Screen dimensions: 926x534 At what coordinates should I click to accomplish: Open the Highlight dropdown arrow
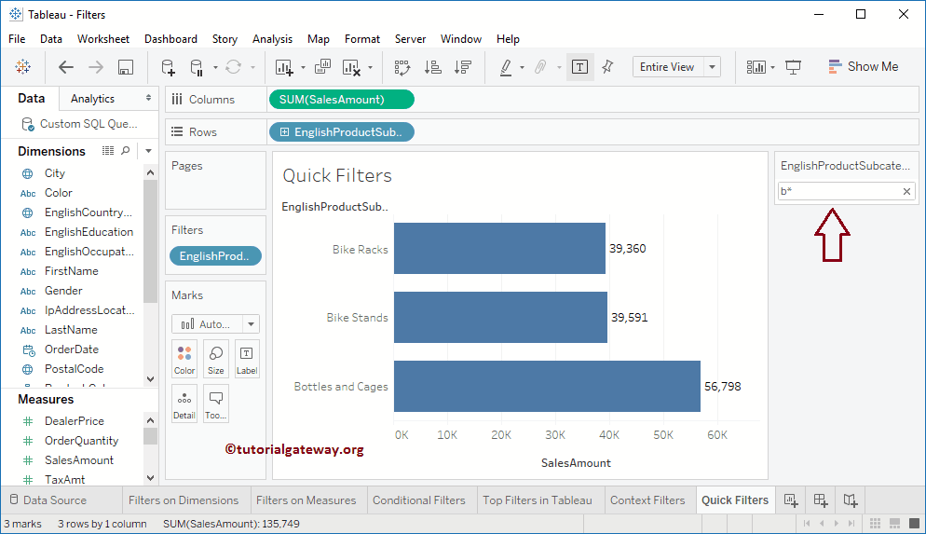click(x=522, y=68)
